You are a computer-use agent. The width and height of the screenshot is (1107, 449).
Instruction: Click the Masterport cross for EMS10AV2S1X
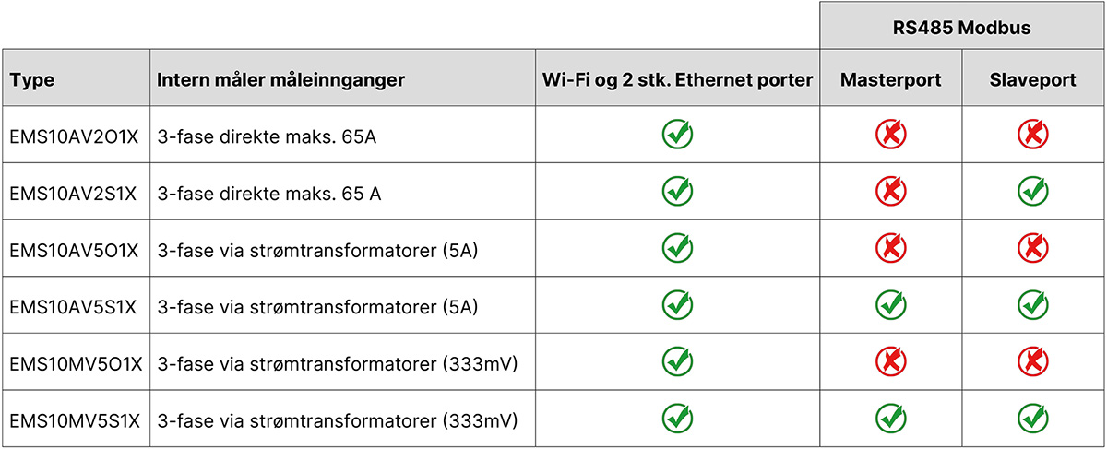(x=890, y=192)
